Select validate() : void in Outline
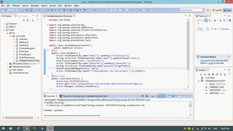The width and height of the screenshot is (233, 131). [216, 87]
